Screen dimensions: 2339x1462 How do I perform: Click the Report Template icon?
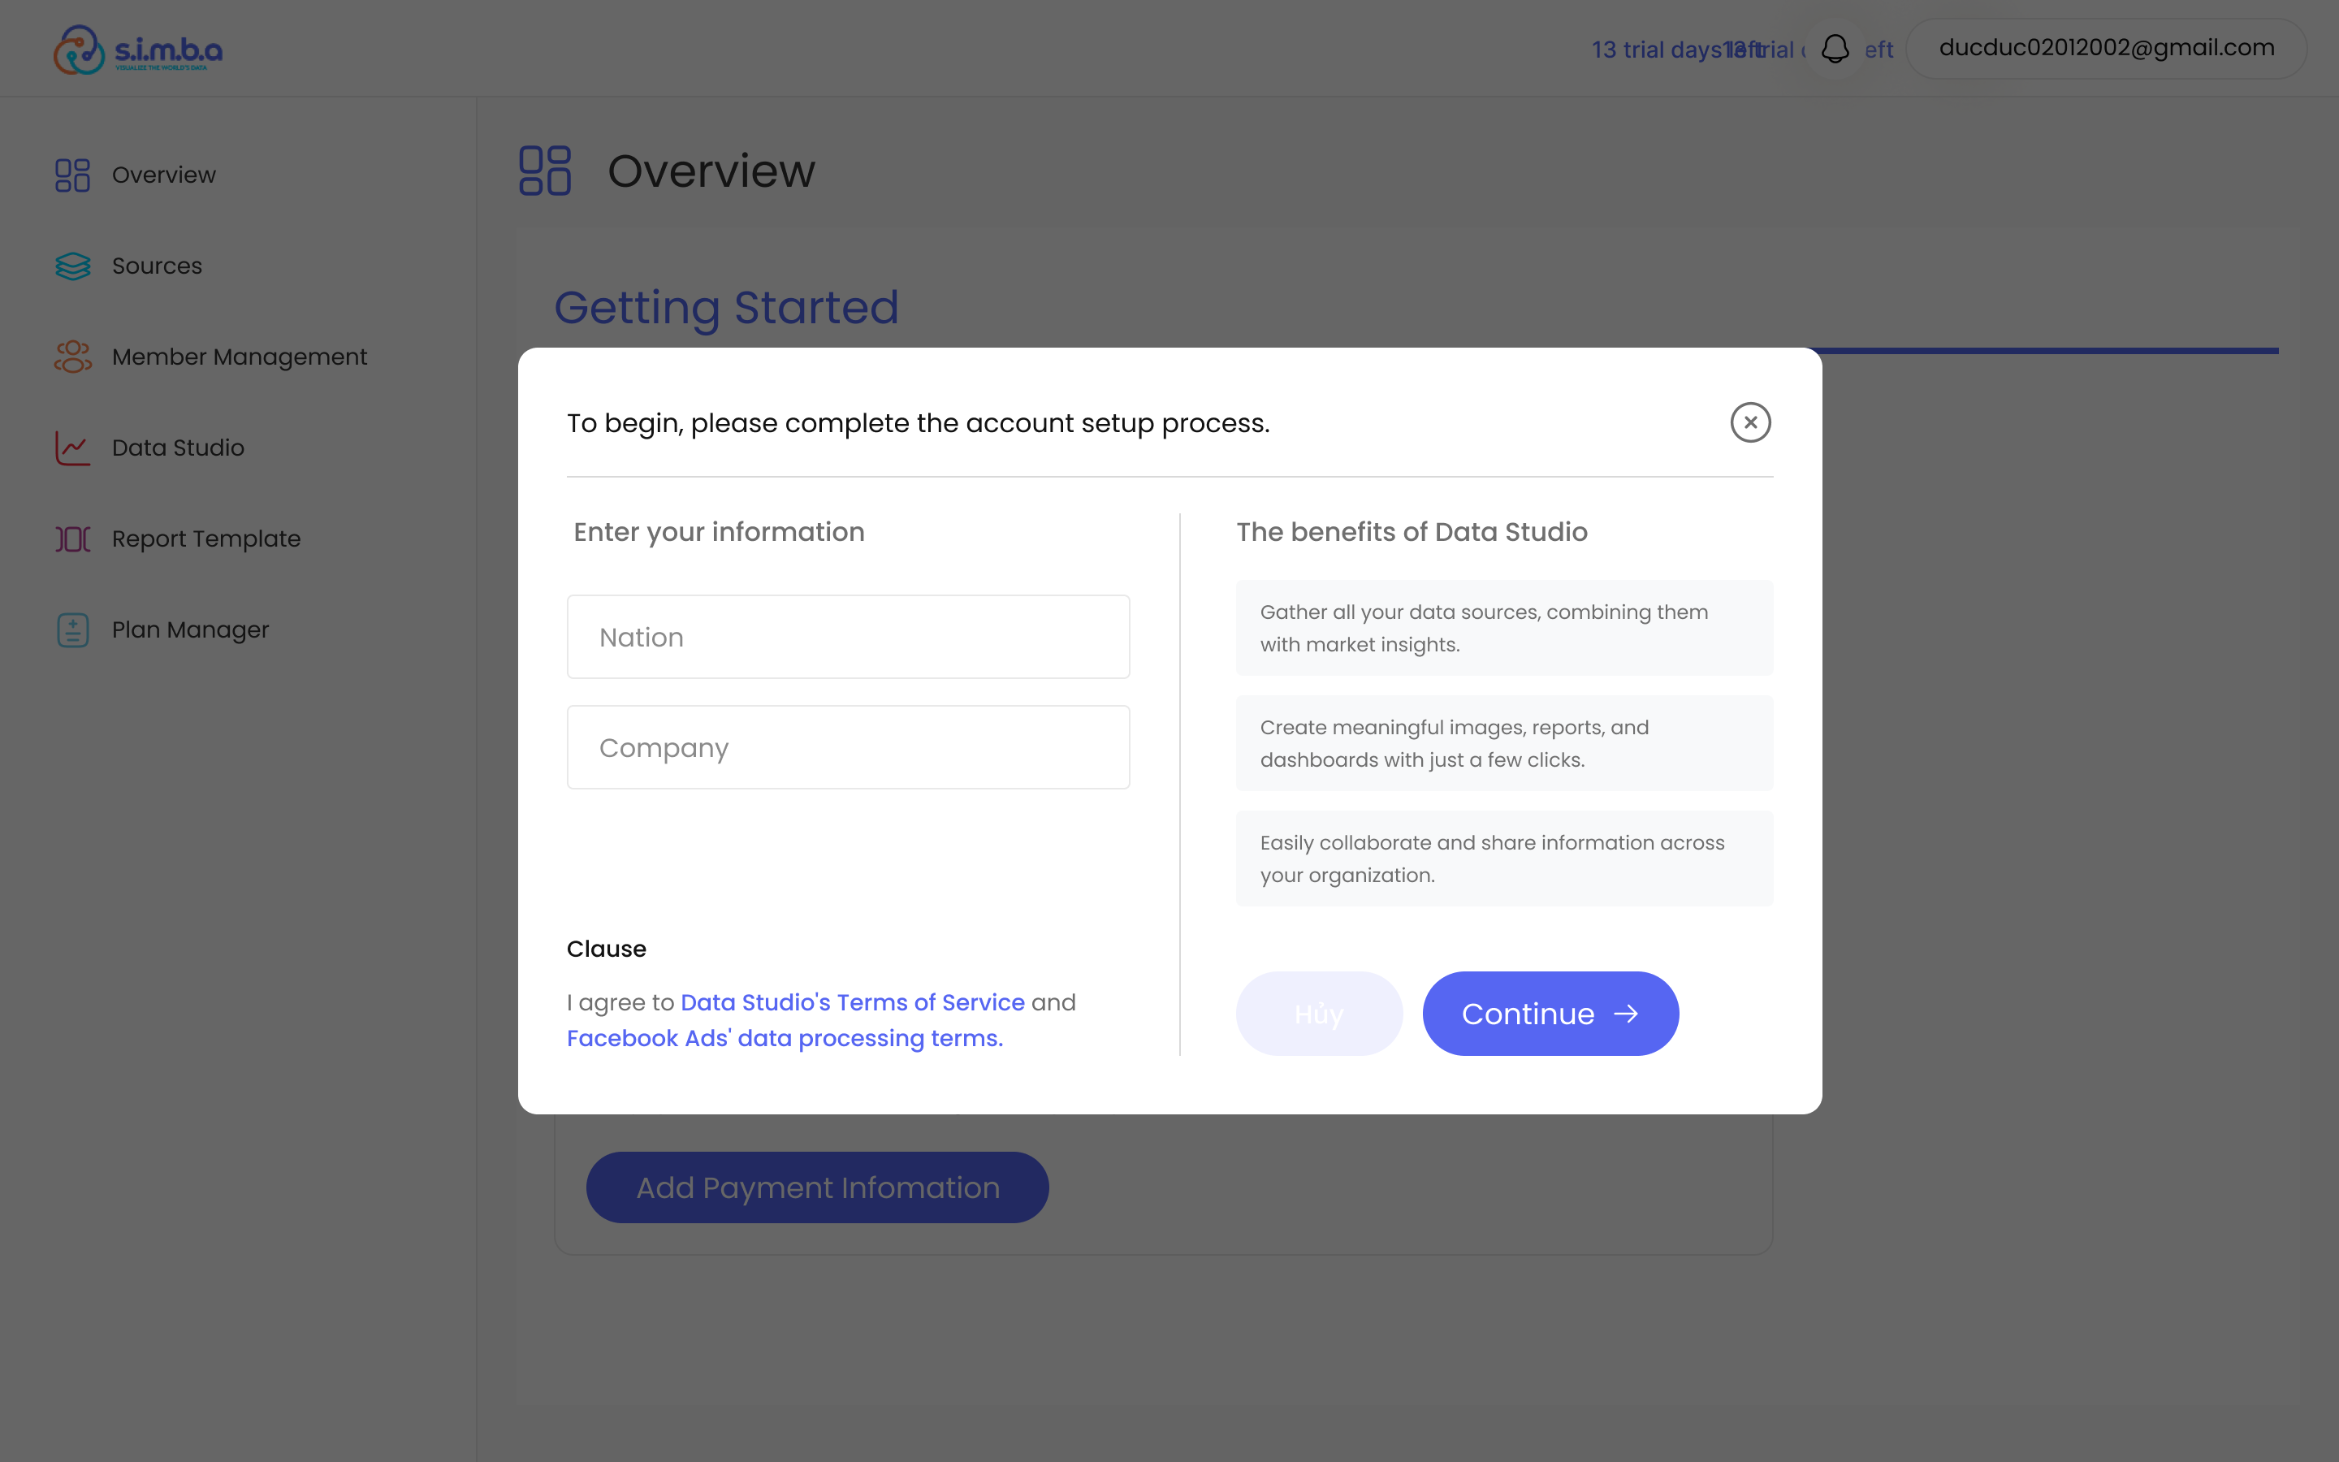[x=72, y=539]
